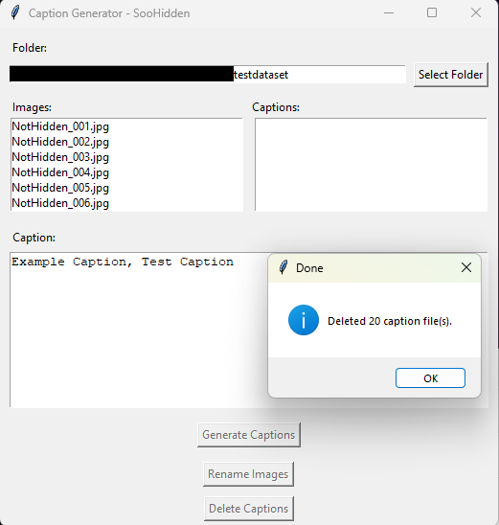Select NotHidden_003.jpg in Images list
This screenshot has height=525, width=499.
126,157
